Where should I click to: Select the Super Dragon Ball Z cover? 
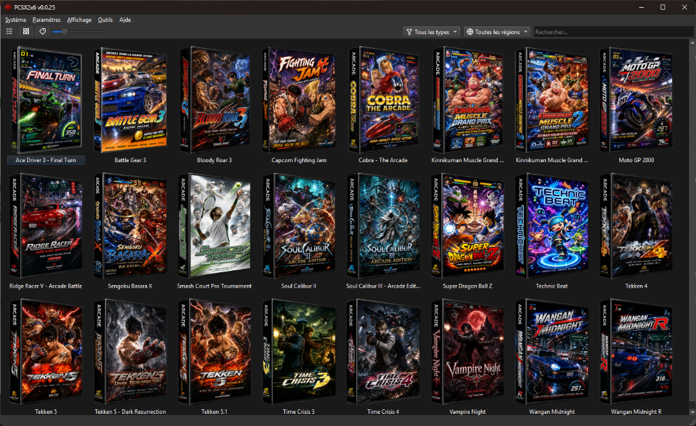click(x=467, y=226)
